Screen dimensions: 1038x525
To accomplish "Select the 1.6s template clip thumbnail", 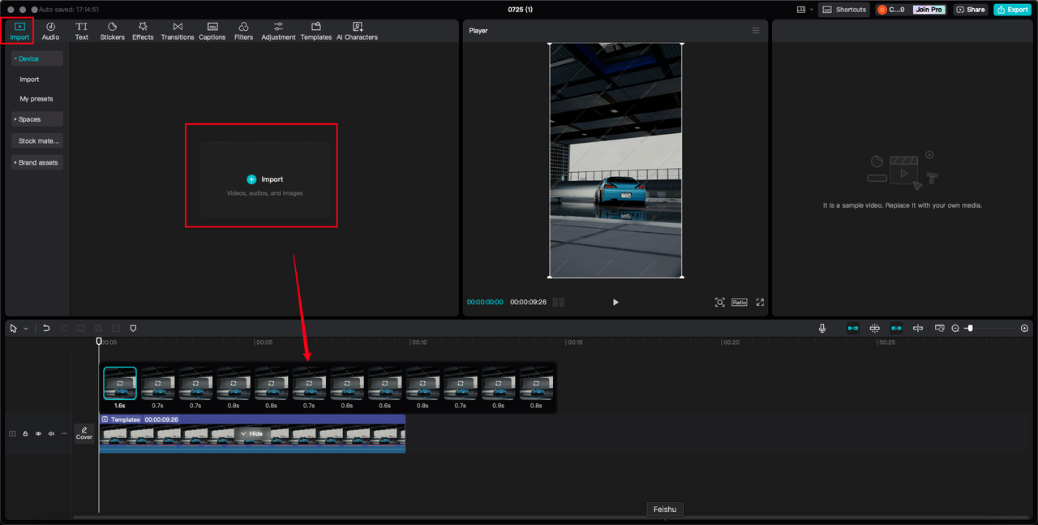I will tap(120, 384).
